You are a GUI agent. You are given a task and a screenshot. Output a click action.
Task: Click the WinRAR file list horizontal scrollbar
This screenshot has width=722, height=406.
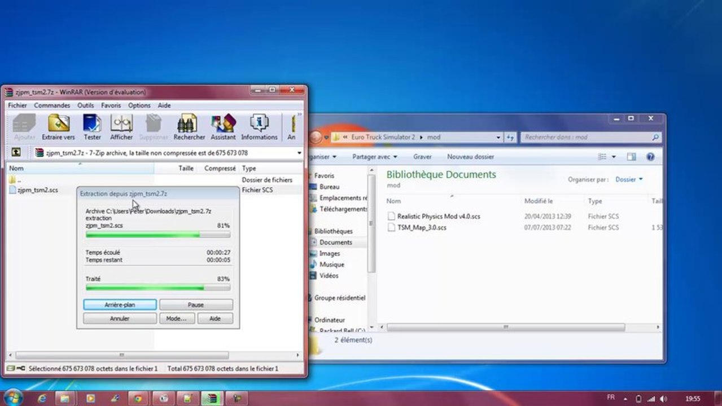pyautogui.click(x=122, y=355)
